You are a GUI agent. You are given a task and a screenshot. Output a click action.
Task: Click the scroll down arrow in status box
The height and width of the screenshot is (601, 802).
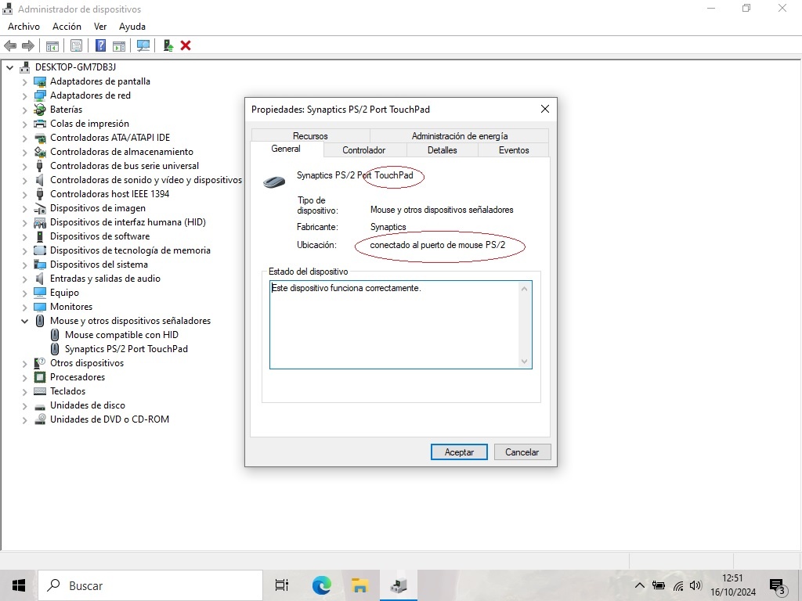tap(524, 362)
